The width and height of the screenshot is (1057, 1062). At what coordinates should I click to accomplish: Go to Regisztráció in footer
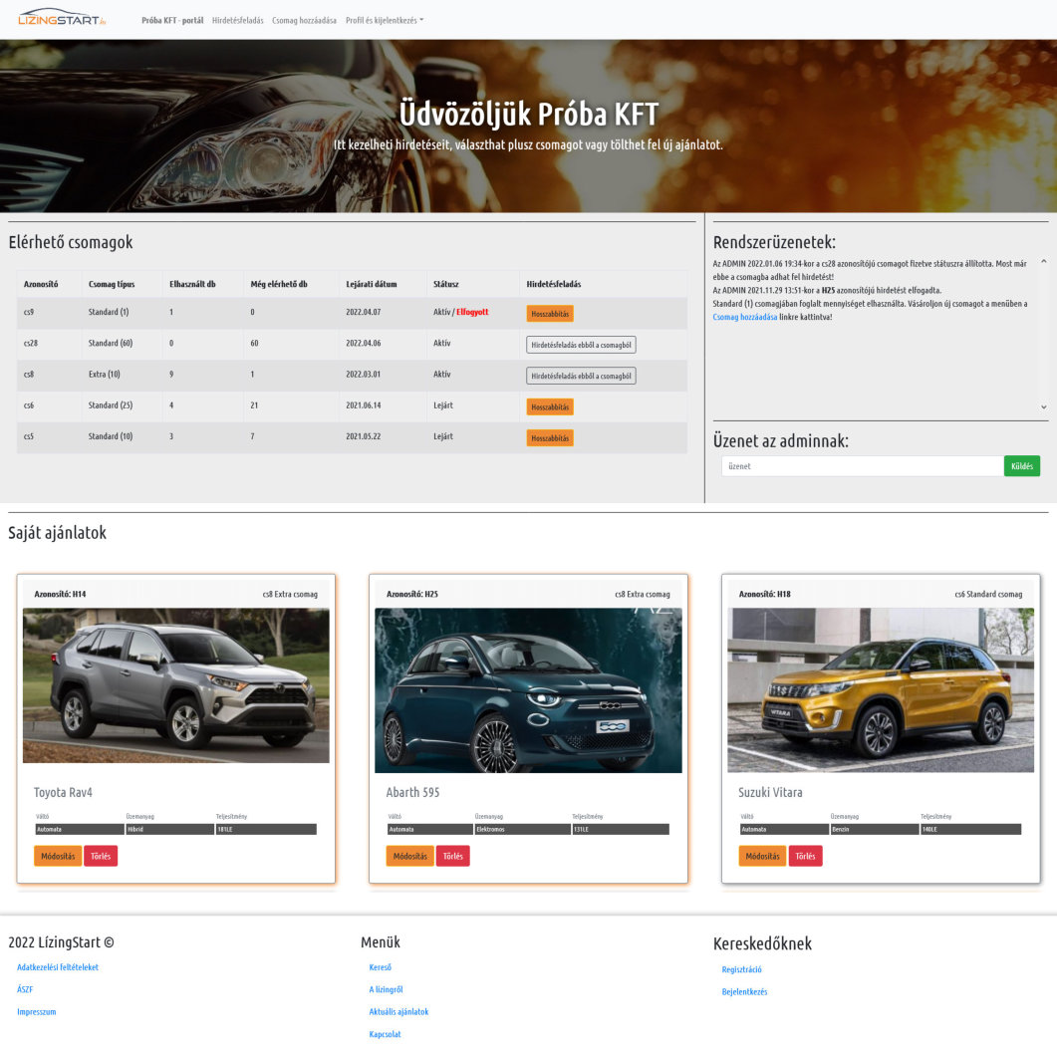click(x=741, y=969)
